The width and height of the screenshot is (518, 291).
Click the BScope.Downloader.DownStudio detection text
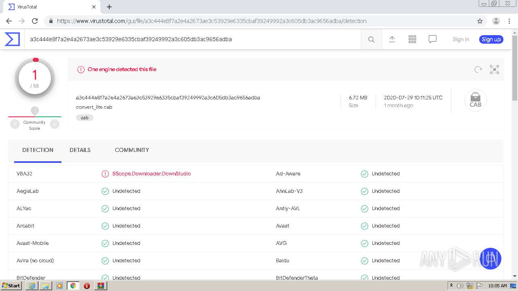pos(151,174)
